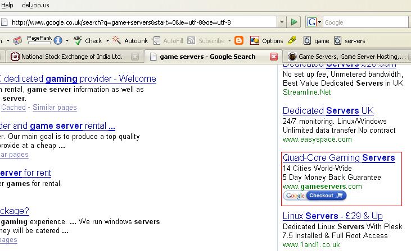Toggle the yellow highlighter tool
Image resolution: width=411 pixels, height=251 pixels.
[292, 40]
